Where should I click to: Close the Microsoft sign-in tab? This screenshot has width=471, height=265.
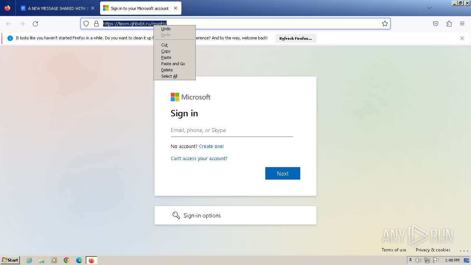click(x=176, y=8)
